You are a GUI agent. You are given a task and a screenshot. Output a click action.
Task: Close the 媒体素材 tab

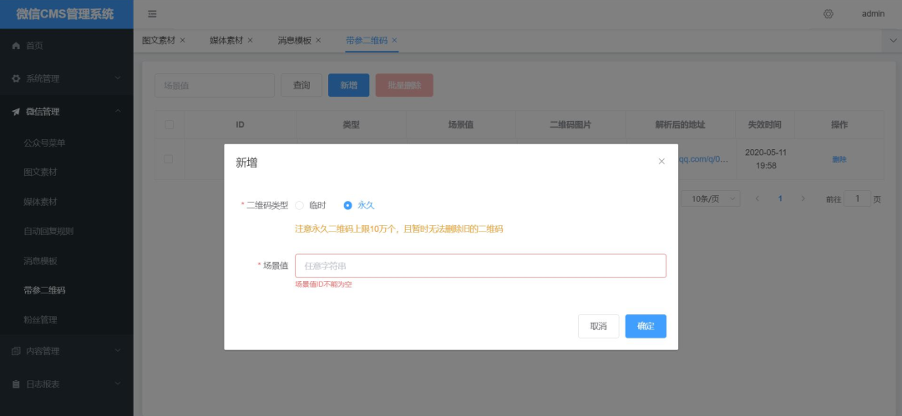point(251,40)
